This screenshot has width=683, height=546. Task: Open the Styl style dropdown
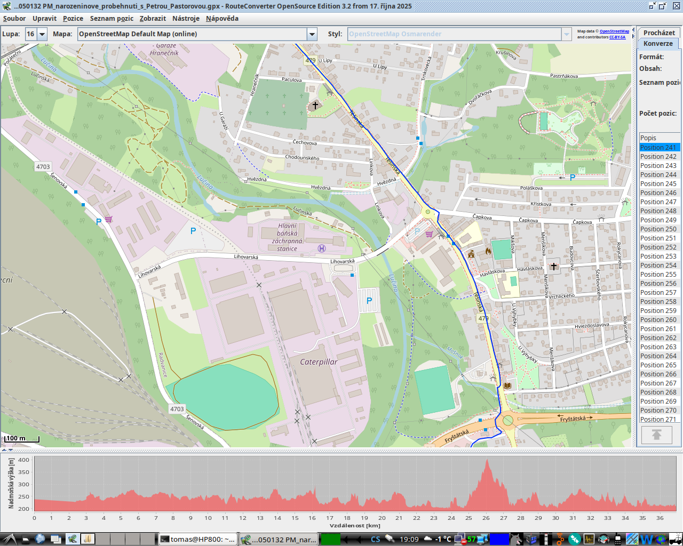567,34
